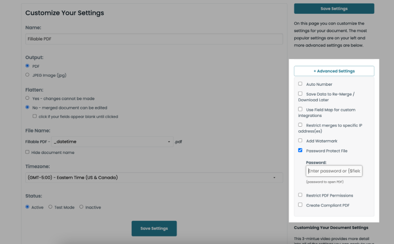Check click if your fields appear blank
This screenshot has height=244, width=394.
click(x=34, y=117)
